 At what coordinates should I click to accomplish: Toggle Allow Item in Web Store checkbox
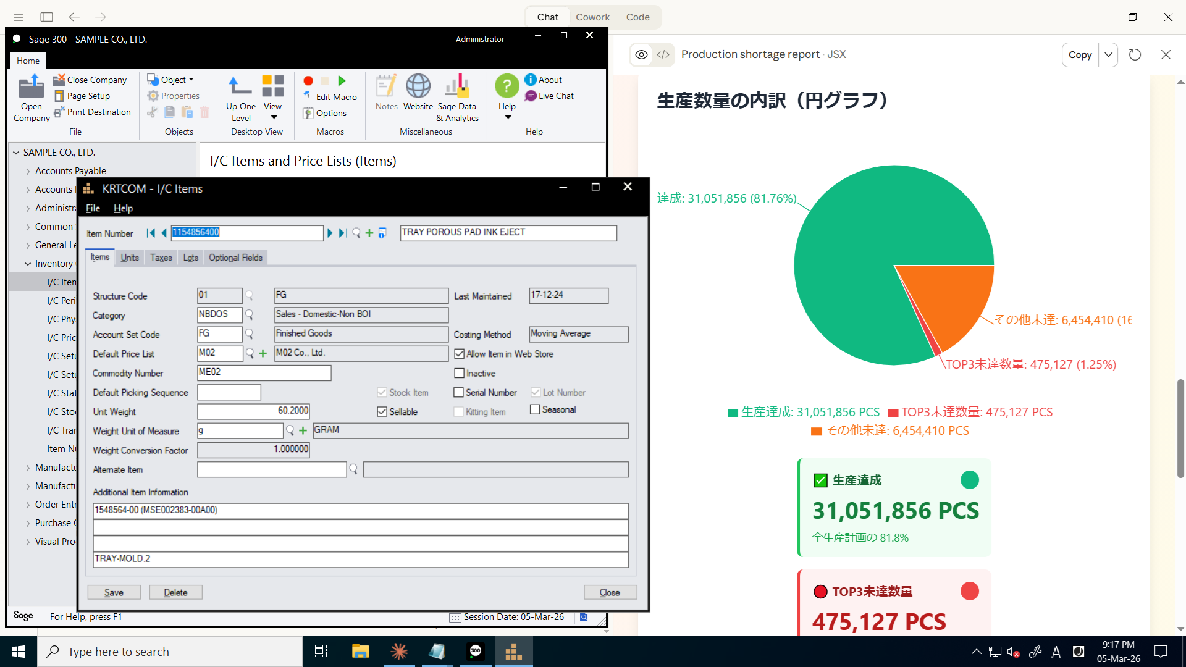459,354
